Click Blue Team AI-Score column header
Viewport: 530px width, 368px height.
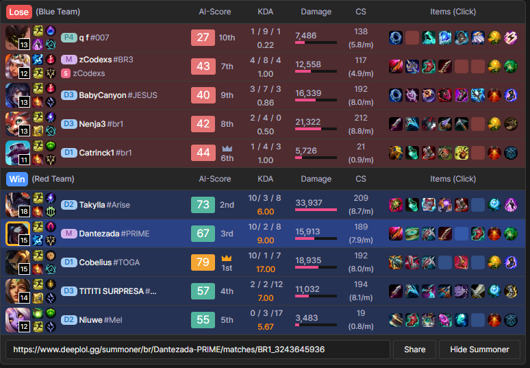[x=214, y=12]
